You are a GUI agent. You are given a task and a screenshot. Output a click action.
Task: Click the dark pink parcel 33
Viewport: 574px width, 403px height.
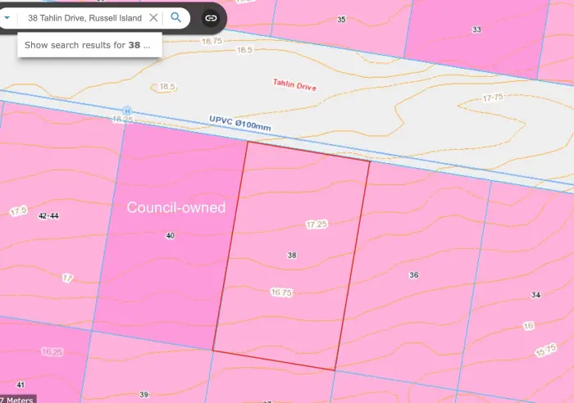pos(476,29)
